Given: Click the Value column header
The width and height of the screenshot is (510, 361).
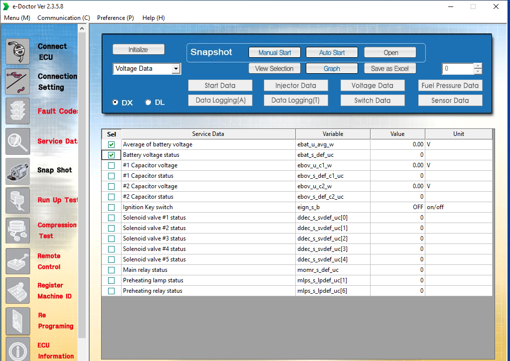Looking at the screenshot, I should pyautogui.click(x=397, y=134).
